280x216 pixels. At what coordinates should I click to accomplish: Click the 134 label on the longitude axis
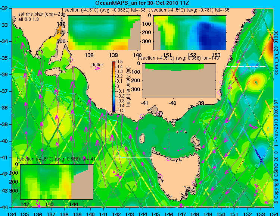click(x=12, y=214)
